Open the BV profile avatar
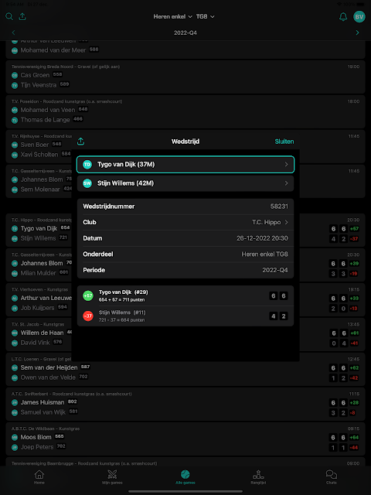This screenshot has width=371, height=495. 359,17
